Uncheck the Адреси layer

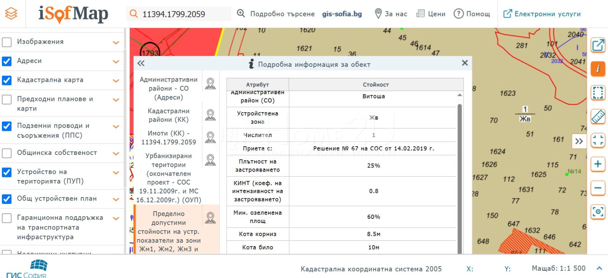pos(7,61)
